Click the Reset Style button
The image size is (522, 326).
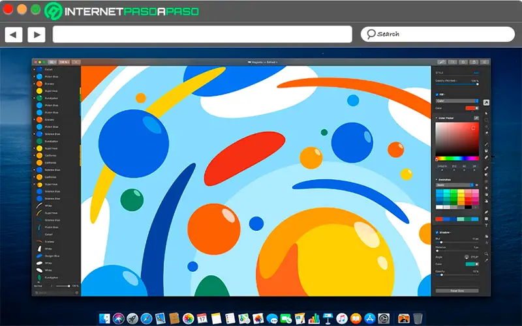(x=457, y=291)
